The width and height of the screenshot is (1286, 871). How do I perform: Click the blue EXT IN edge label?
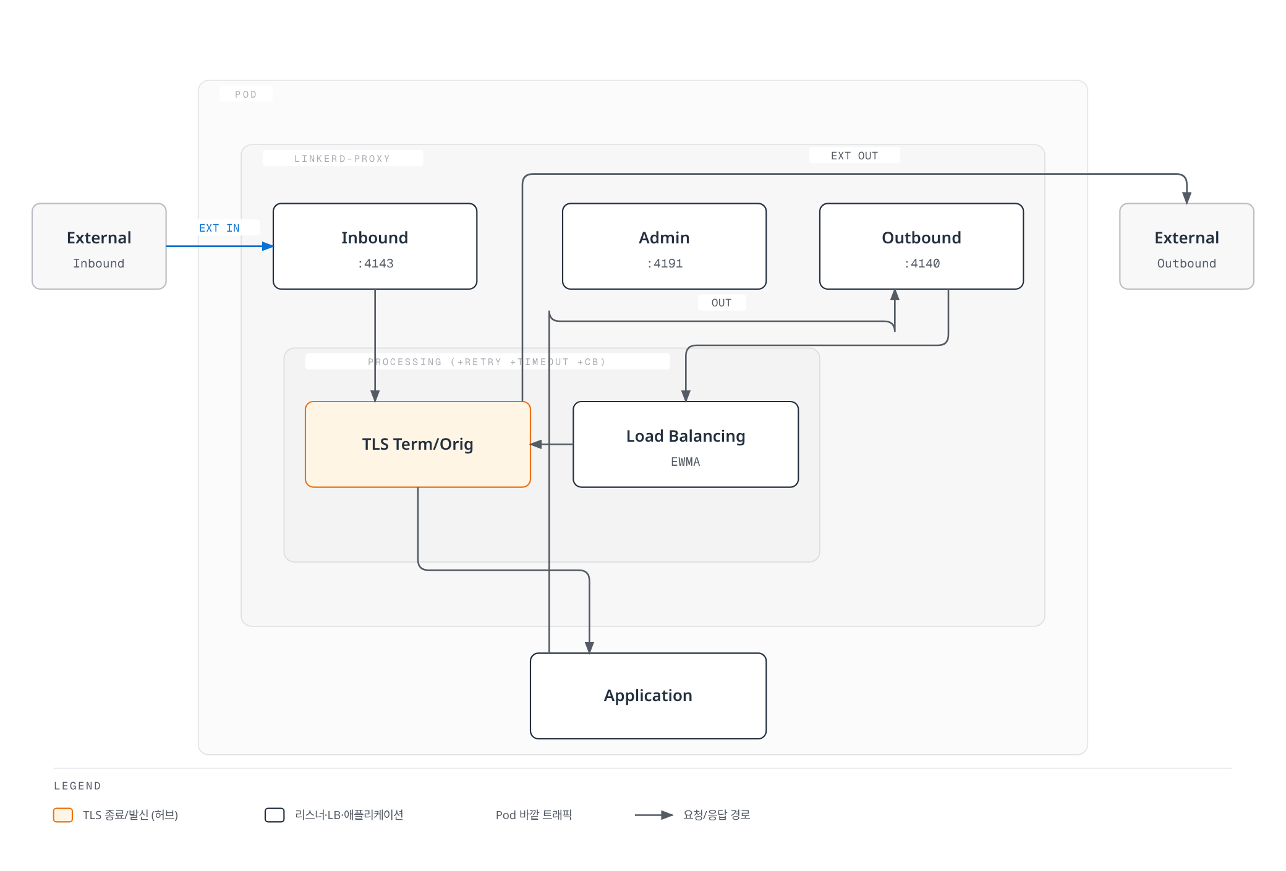(219, 228)
